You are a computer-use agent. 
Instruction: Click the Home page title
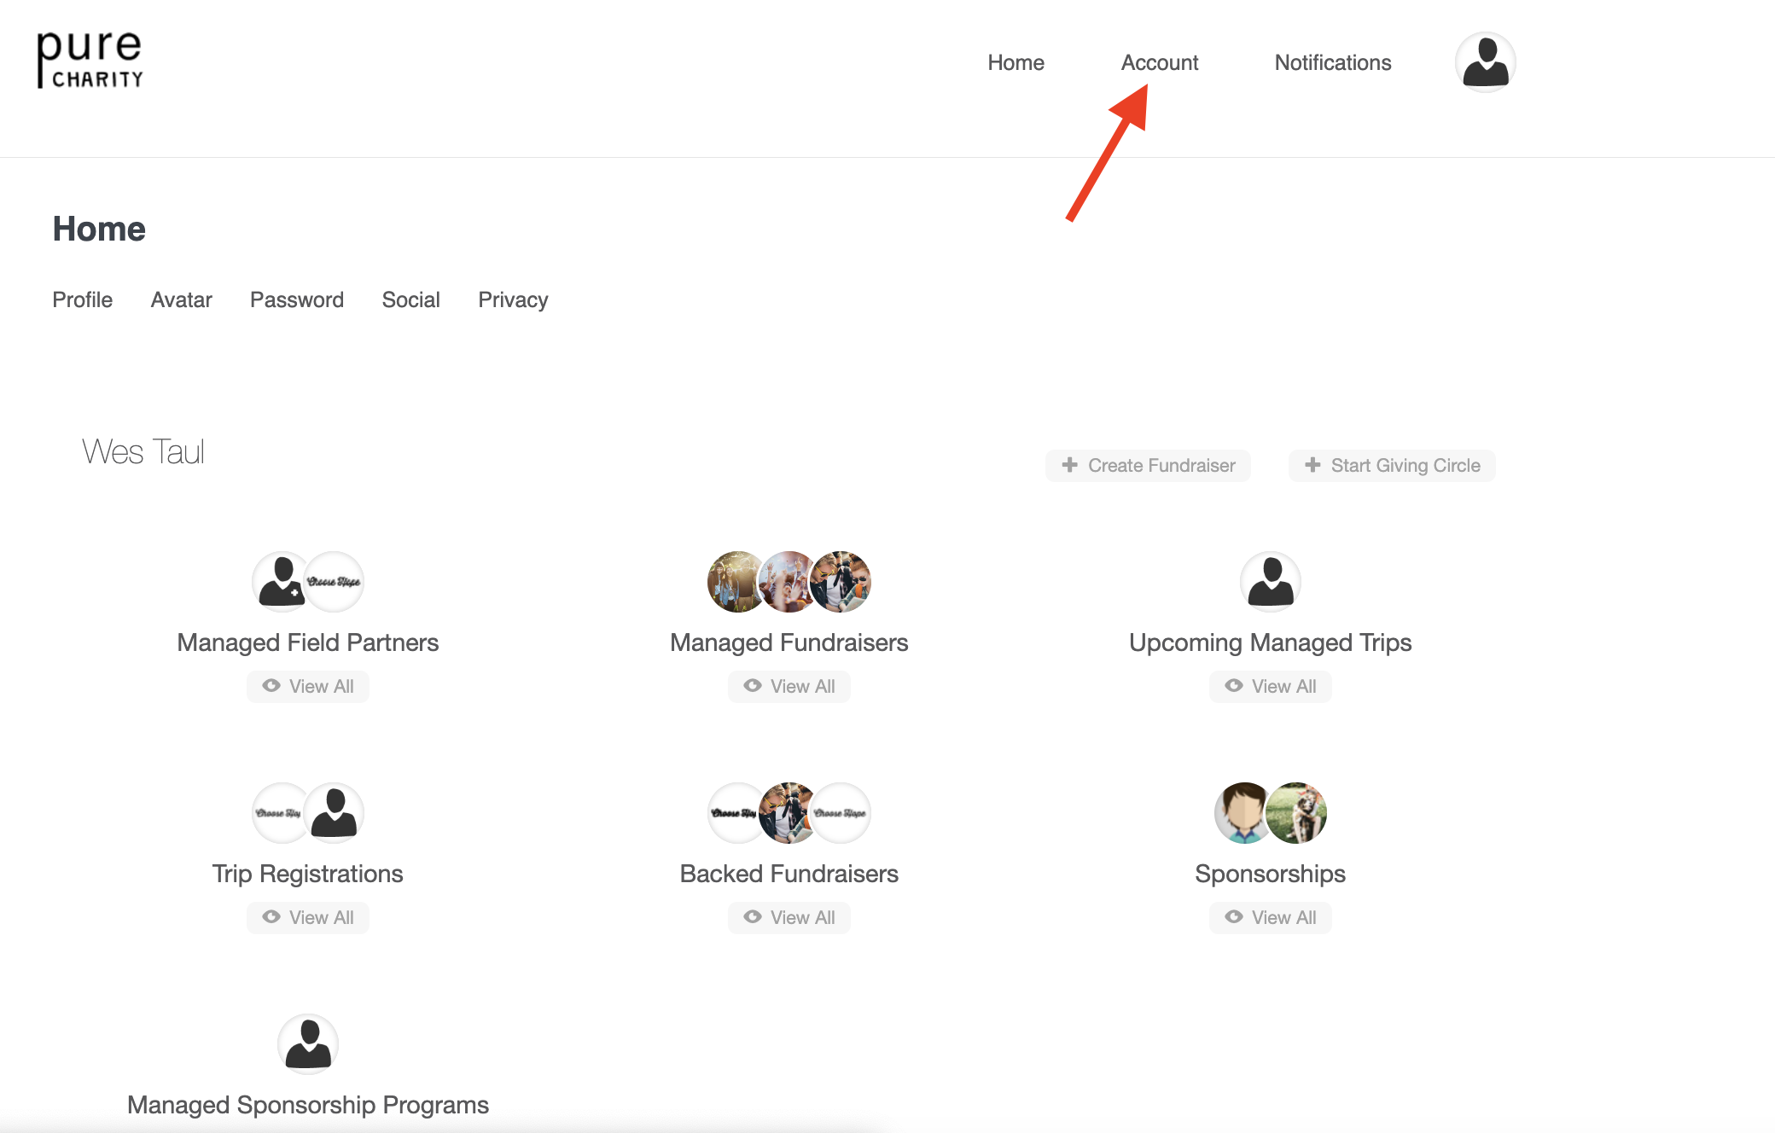point(99,229)
